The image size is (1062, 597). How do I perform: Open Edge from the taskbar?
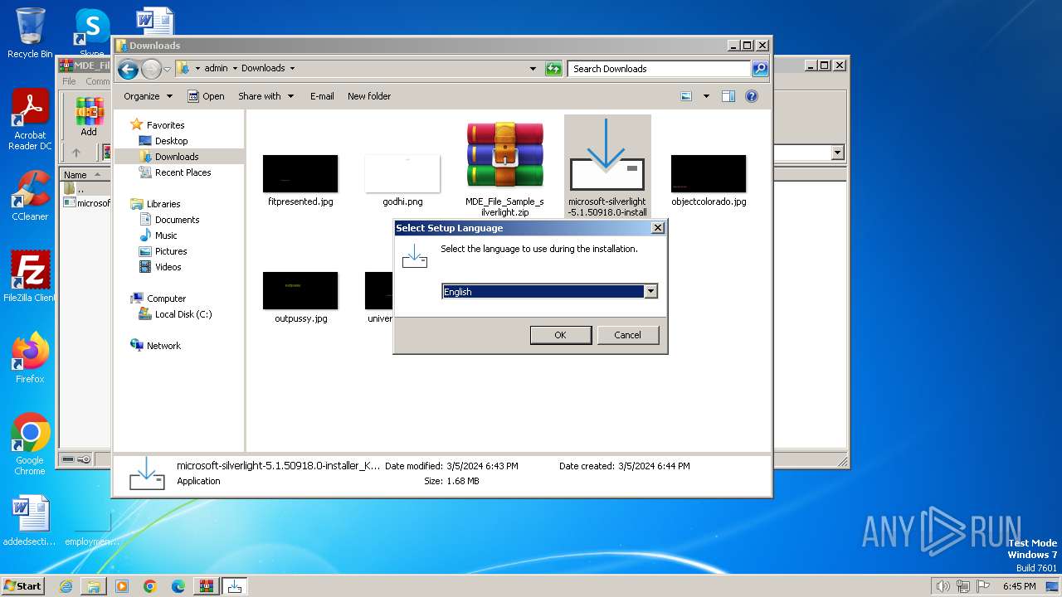coord(178,586)
